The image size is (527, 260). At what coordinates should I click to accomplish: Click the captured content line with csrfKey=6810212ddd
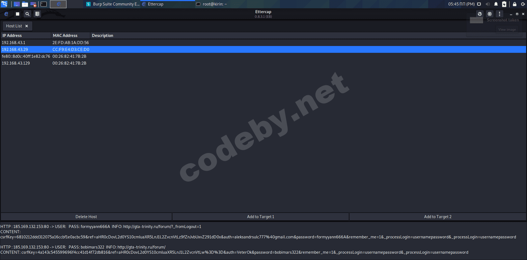tap(258, 237)
